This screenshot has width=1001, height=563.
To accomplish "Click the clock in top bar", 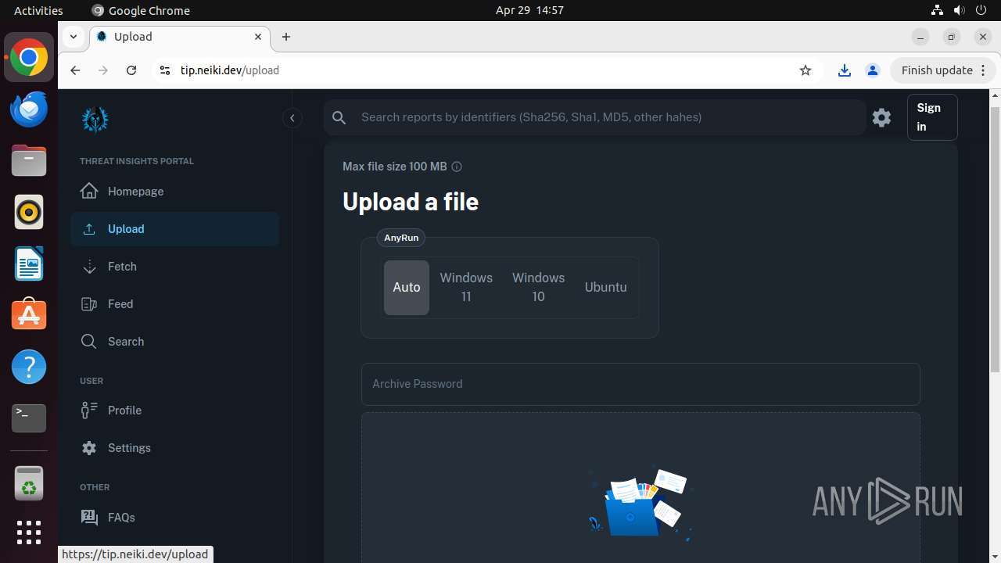I will coord(529,10).
